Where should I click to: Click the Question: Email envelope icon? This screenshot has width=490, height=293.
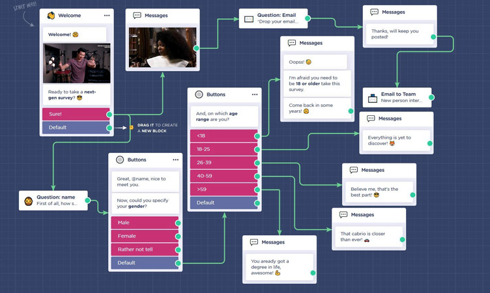[248, 19]
